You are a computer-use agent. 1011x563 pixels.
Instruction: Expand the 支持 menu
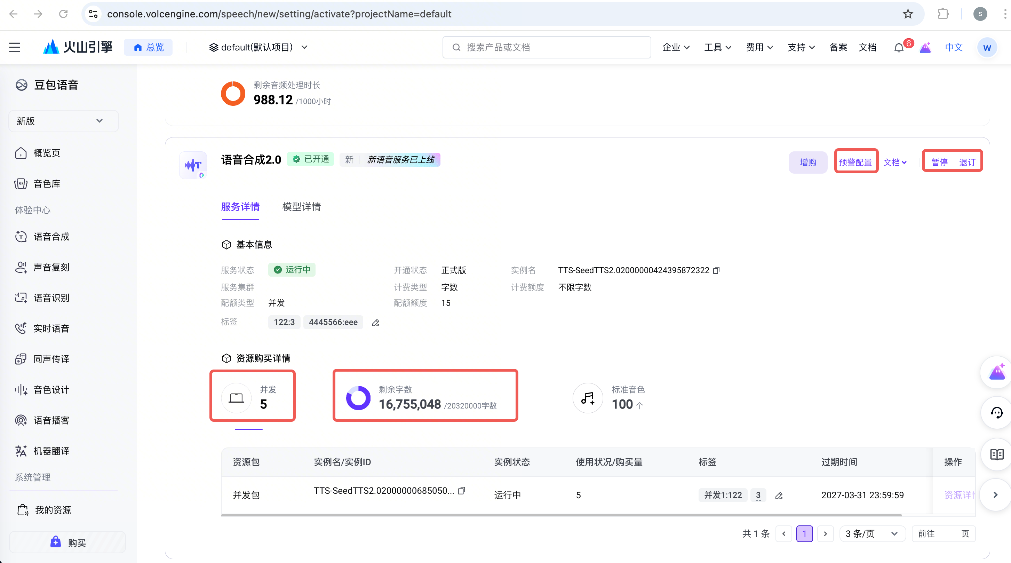click(801, 48)
